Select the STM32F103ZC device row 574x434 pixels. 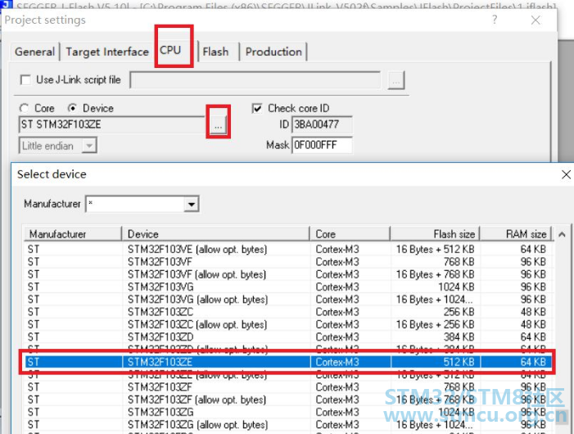(287, 312)
